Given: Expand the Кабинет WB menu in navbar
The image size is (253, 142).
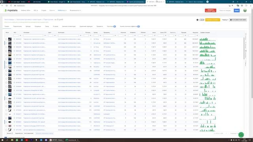Looking at the screenshot, I should click(25, 11).
